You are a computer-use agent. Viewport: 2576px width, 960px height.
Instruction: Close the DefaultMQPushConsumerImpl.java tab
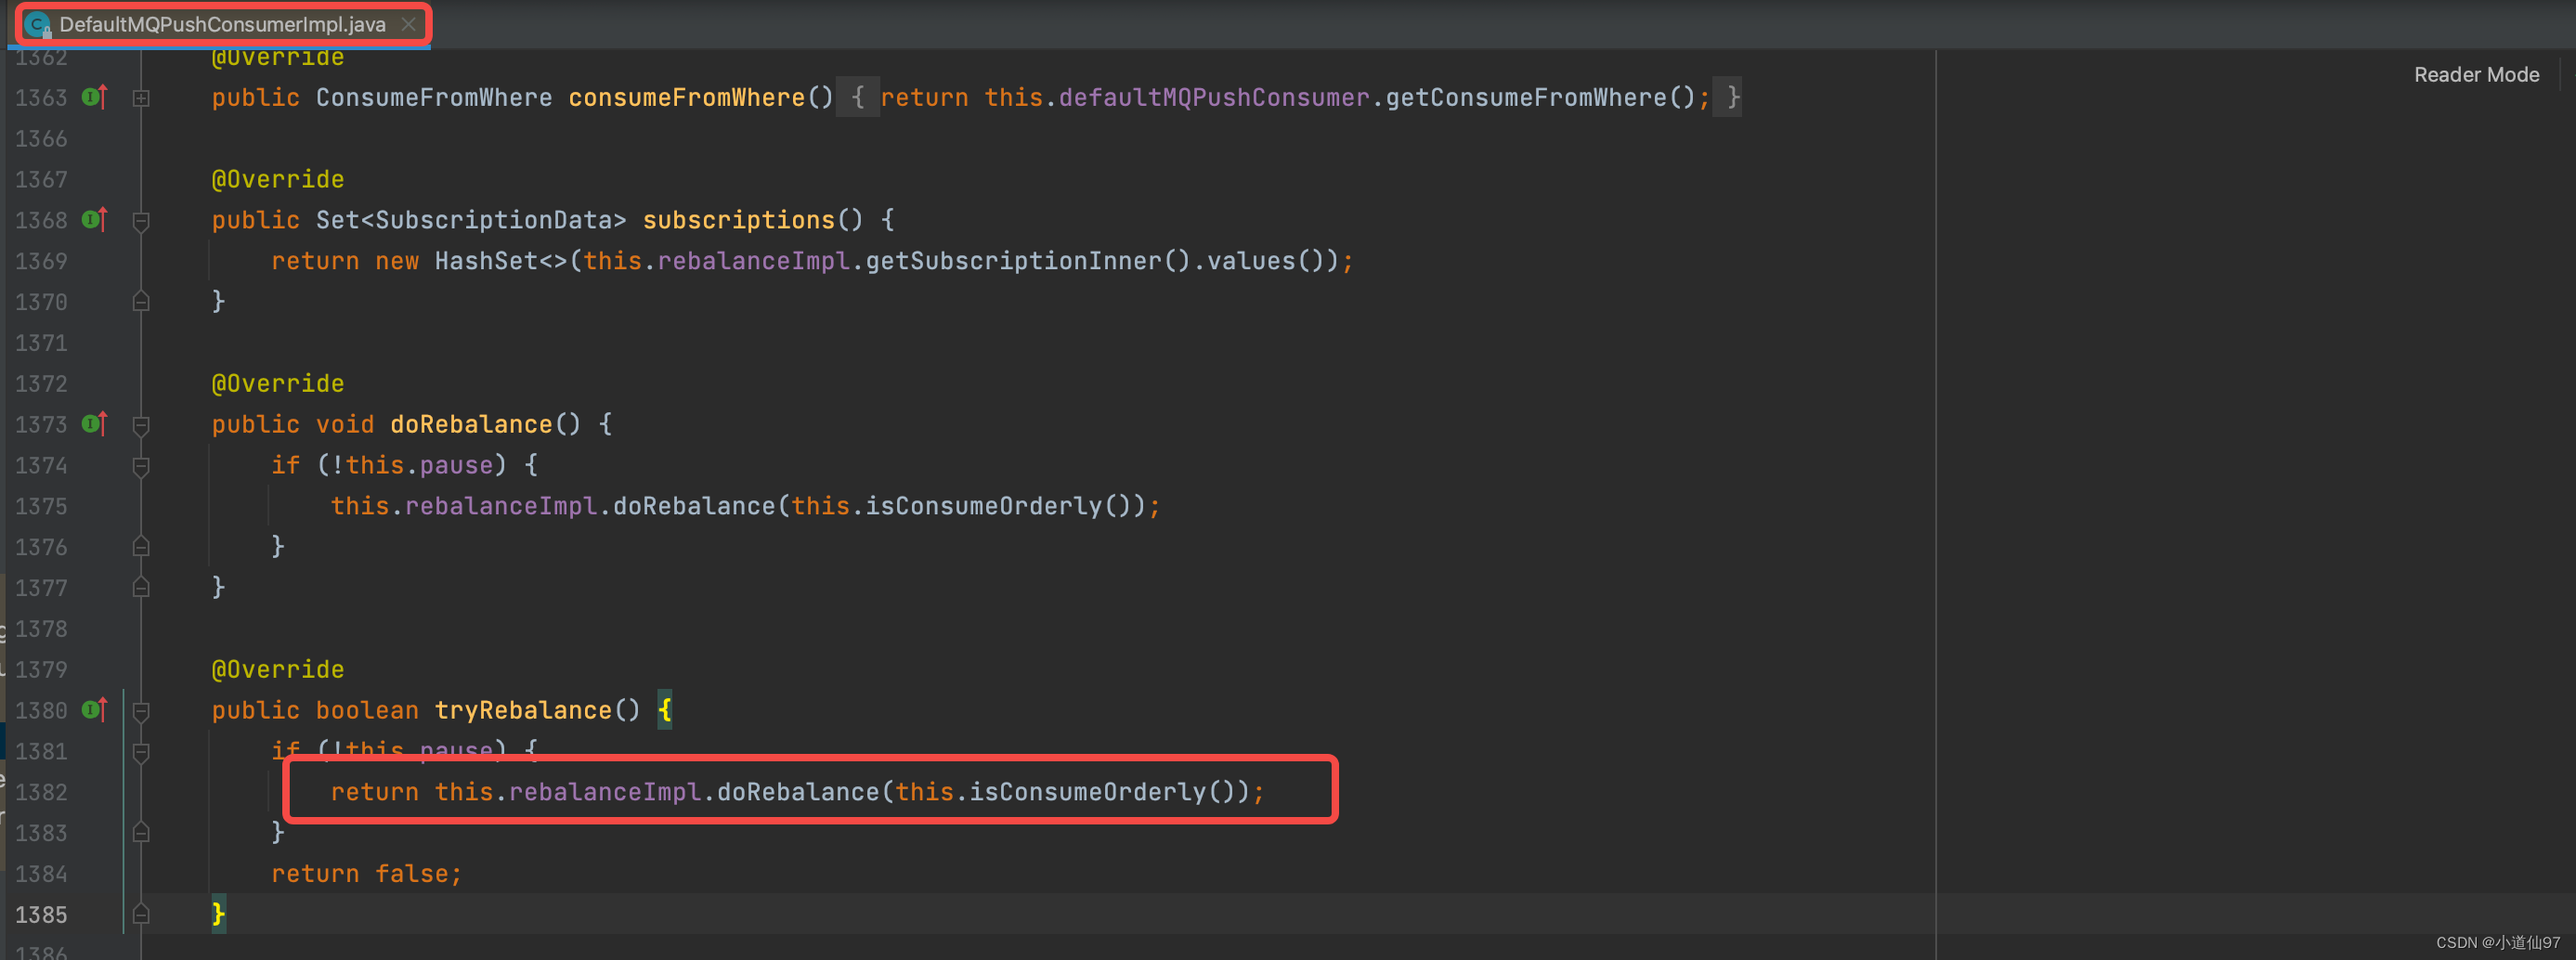coord(408,25)
